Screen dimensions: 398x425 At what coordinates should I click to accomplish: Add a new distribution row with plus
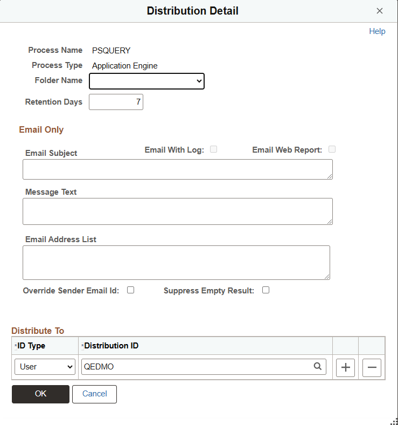[345, 367]
